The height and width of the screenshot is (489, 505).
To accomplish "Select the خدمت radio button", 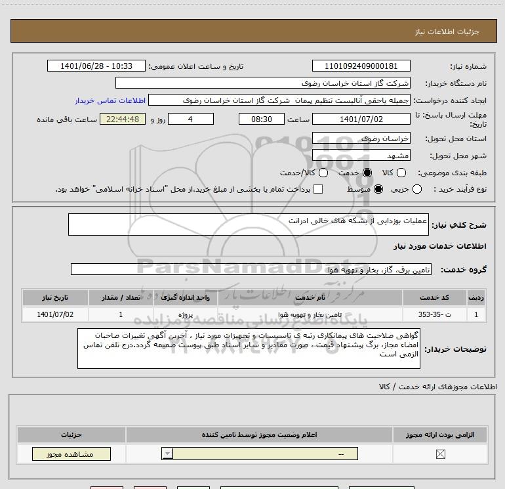I will 367,173.
